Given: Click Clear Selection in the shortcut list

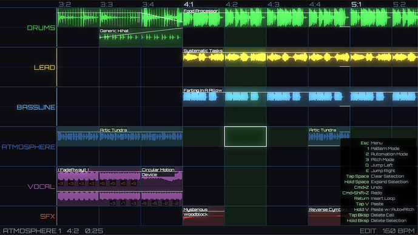Looking at the screenshot, I should pyautogui.click(x=375, y=176).
